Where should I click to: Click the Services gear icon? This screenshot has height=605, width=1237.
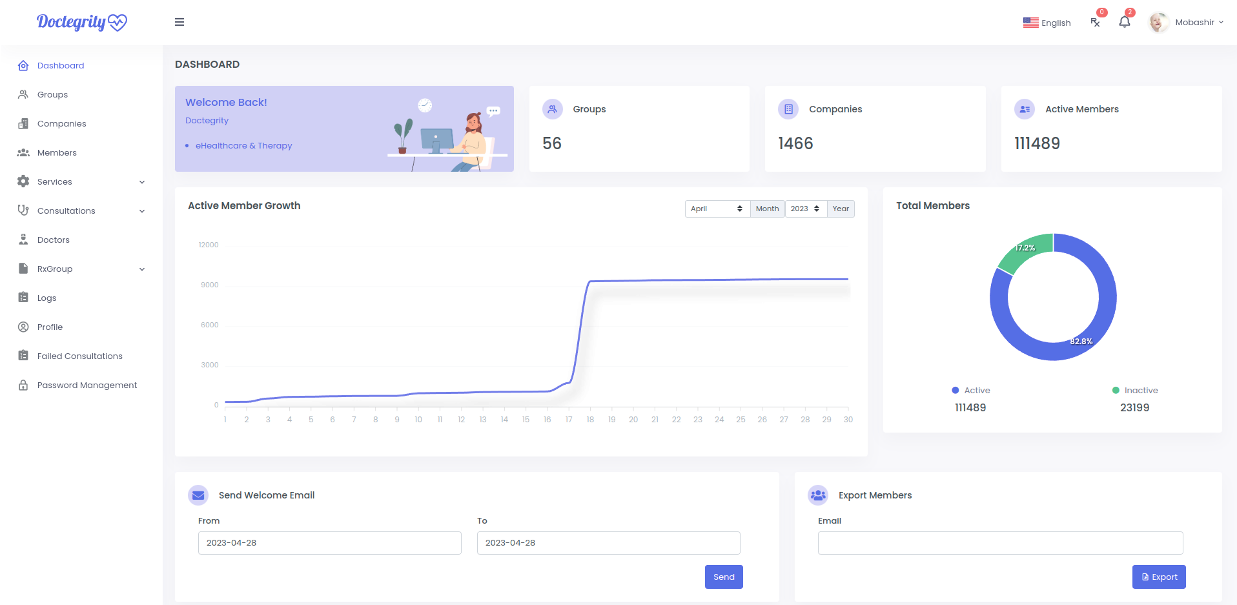click(x=23, y=181)
